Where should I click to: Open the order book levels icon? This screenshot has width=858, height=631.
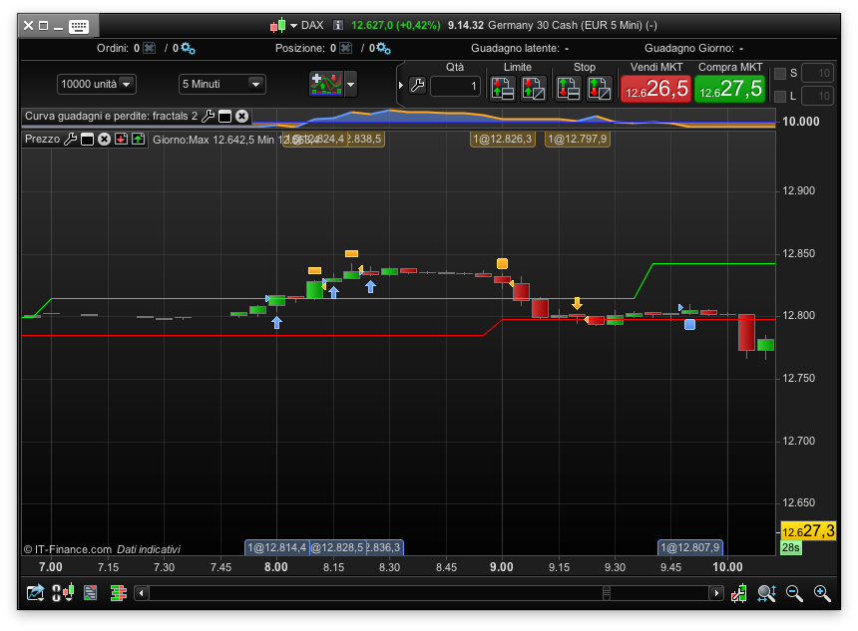pyautogui.click(x=118, y=593)
